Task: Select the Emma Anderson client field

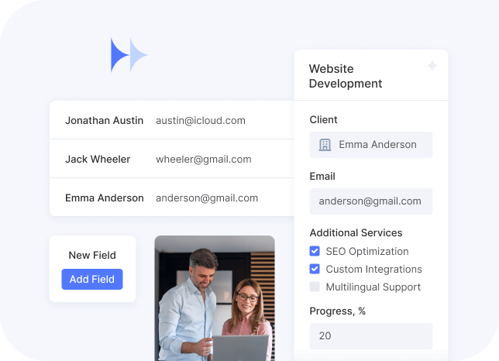Action: (371, 145)
